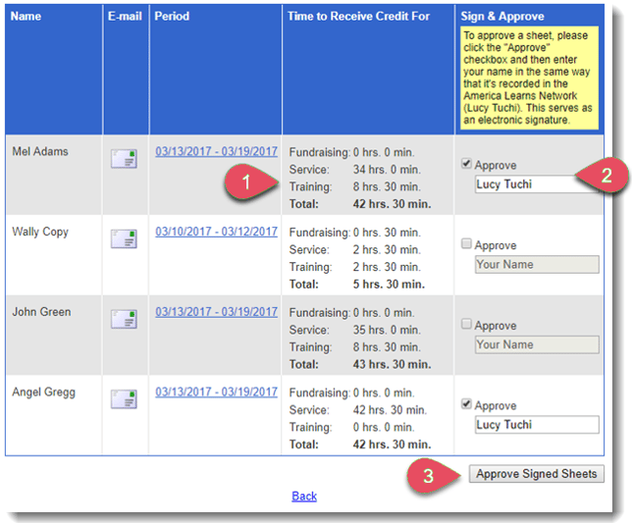Enable the Approve checkbox for John Green

pos(466,325)
